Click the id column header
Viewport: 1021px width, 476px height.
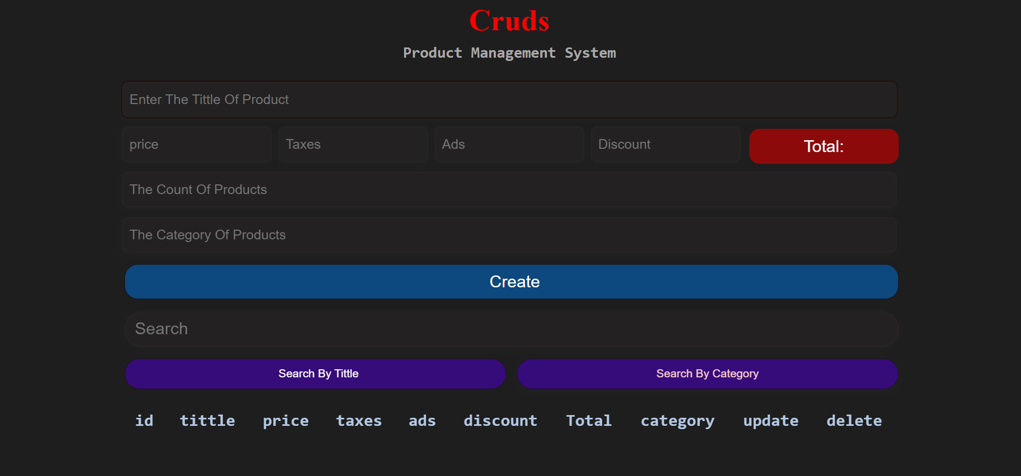144,420
